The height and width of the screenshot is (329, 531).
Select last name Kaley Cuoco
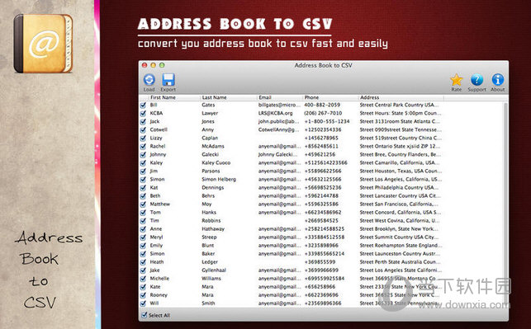pos(216,162)
